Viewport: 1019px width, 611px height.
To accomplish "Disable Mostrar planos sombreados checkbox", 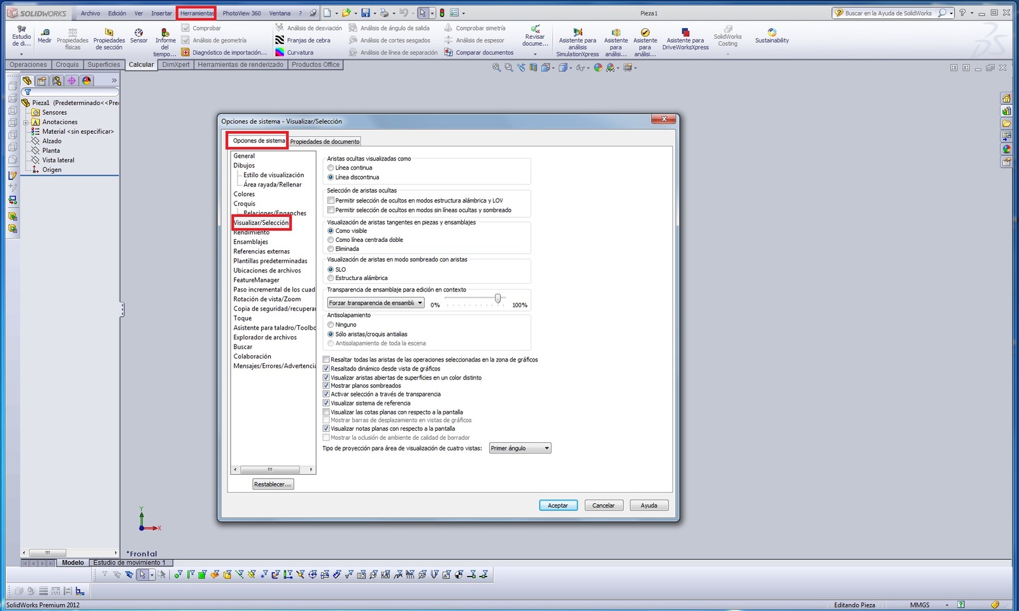I will pos(327,386).
